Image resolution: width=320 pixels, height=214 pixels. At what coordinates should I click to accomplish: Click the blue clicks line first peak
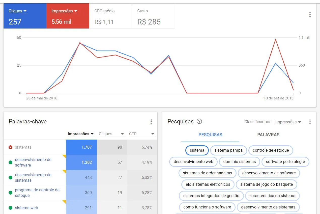click(80, 43)
